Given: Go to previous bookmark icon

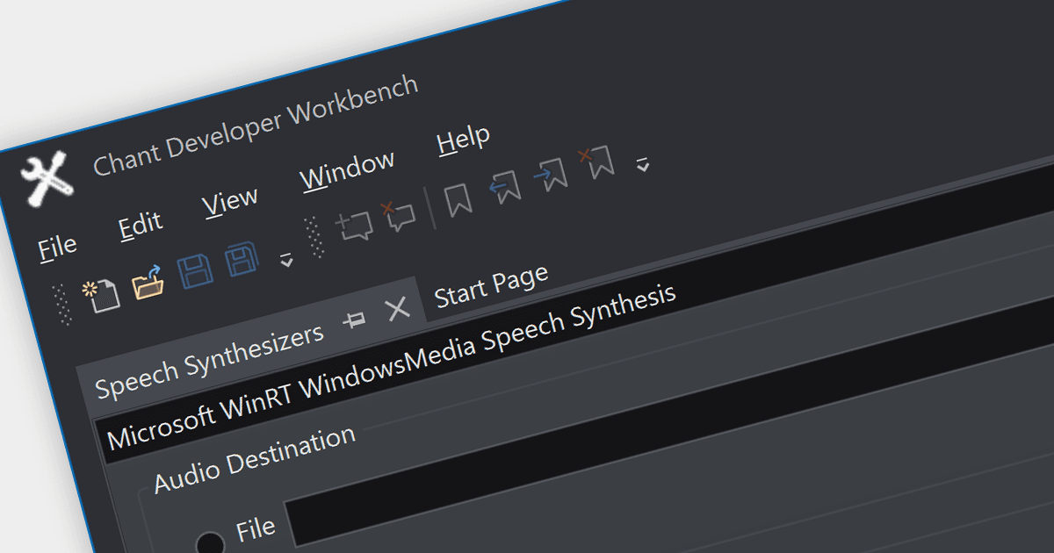Looking at the screenshot, I should click(504, 187).
